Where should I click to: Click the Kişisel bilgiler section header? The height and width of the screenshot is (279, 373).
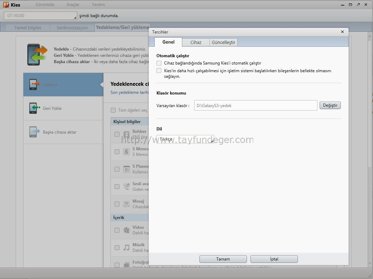(130, 122)
